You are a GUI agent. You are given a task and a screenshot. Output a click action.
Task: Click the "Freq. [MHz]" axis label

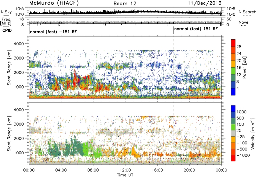(x=6, y=21)
